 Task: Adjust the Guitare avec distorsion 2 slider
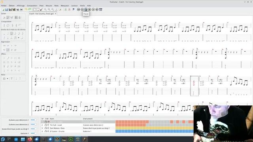tap(34, 125)
